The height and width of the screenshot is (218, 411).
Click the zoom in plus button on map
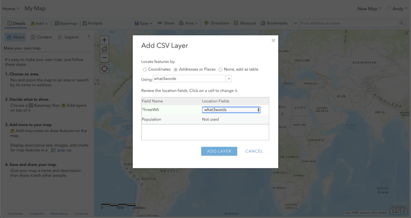pyautogui.click(x=104, y=40)
